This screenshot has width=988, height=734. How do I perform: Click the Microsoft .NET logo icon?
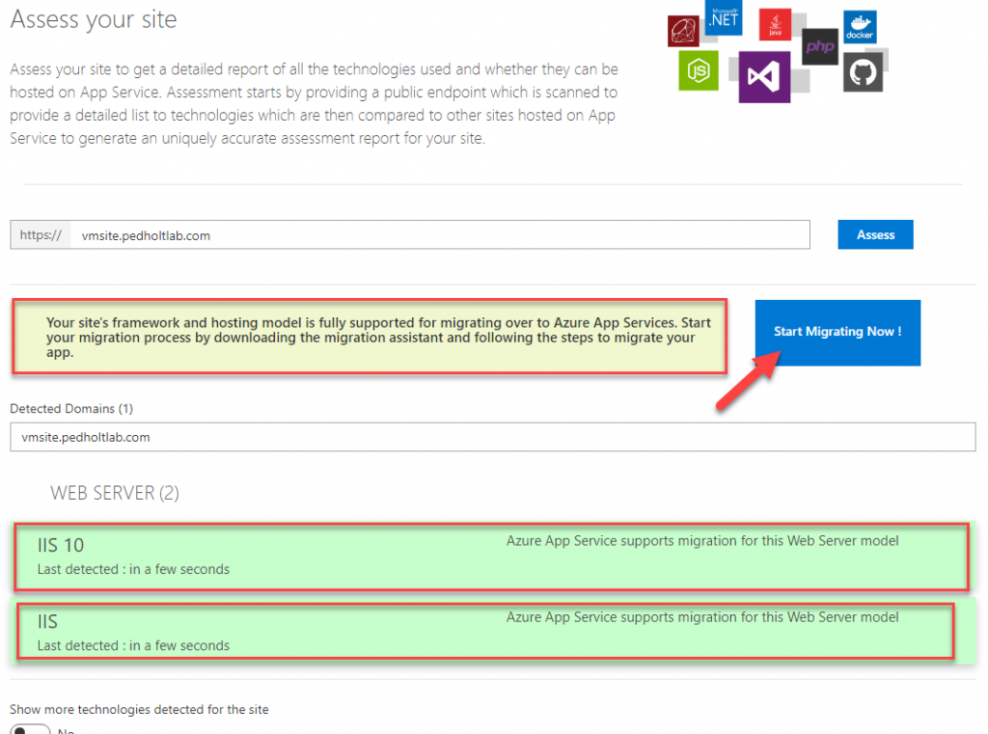pyautogui.click(x=724, y=17)
